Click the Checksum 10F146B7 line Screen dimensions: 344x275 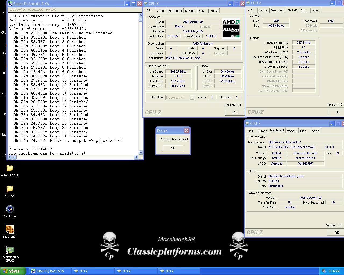click(30, 149)
